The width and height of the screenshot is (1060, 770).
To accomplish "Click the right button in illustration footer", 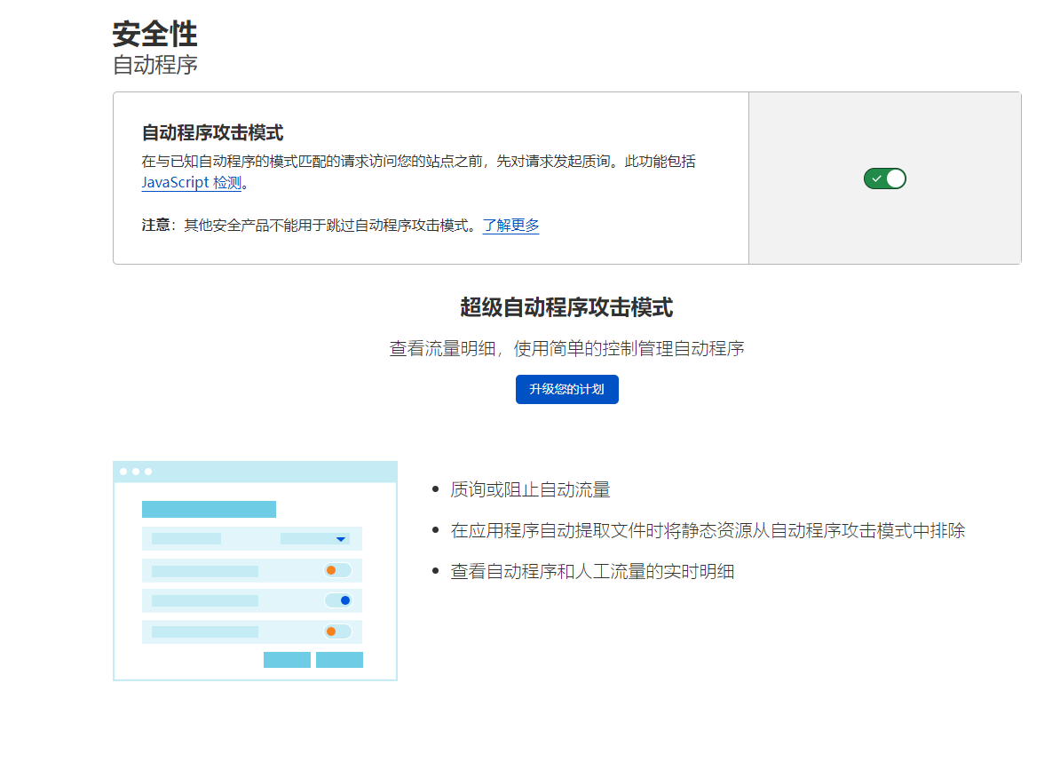I will tap(339, 660).
